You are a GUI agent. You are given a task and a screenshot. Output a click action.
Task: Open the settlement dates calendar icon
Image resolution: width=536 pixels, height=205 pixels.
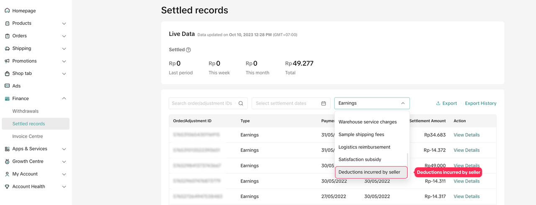coord(323,103)
